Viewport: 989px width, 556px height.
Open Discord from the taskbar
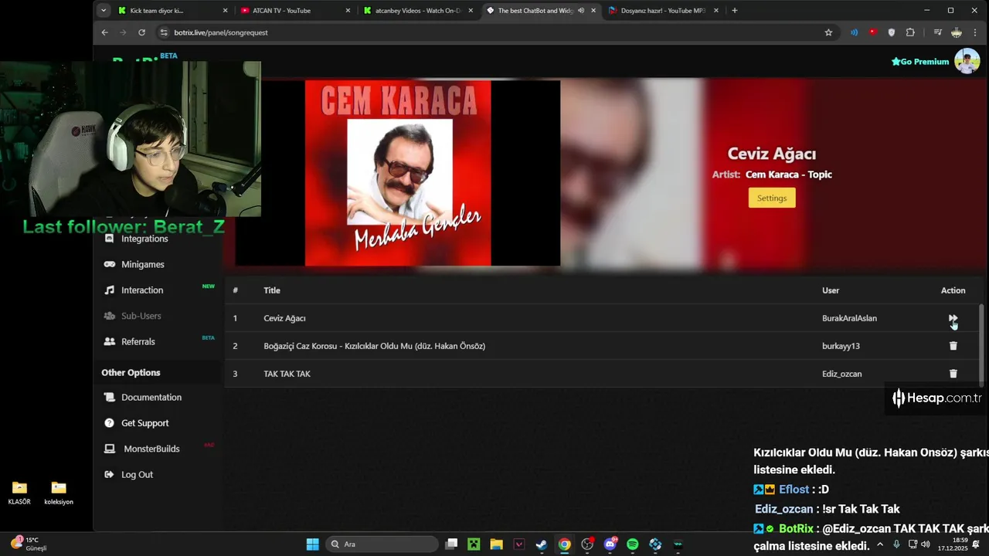tap(610, 544)
